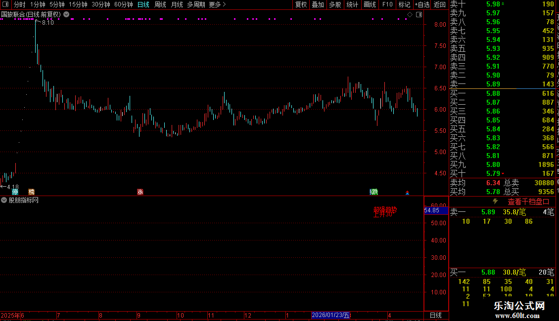The image size is (559, 321).
Task: Click the 返回 back button
Action: pos(440,4)
